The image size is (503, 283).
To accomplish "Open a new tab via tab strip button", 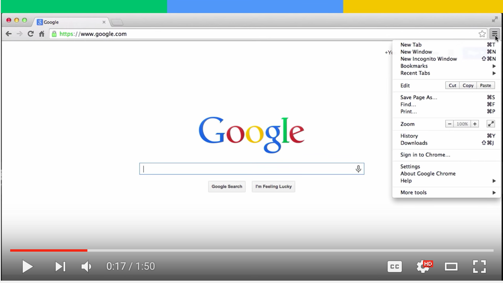I will 117,22.
